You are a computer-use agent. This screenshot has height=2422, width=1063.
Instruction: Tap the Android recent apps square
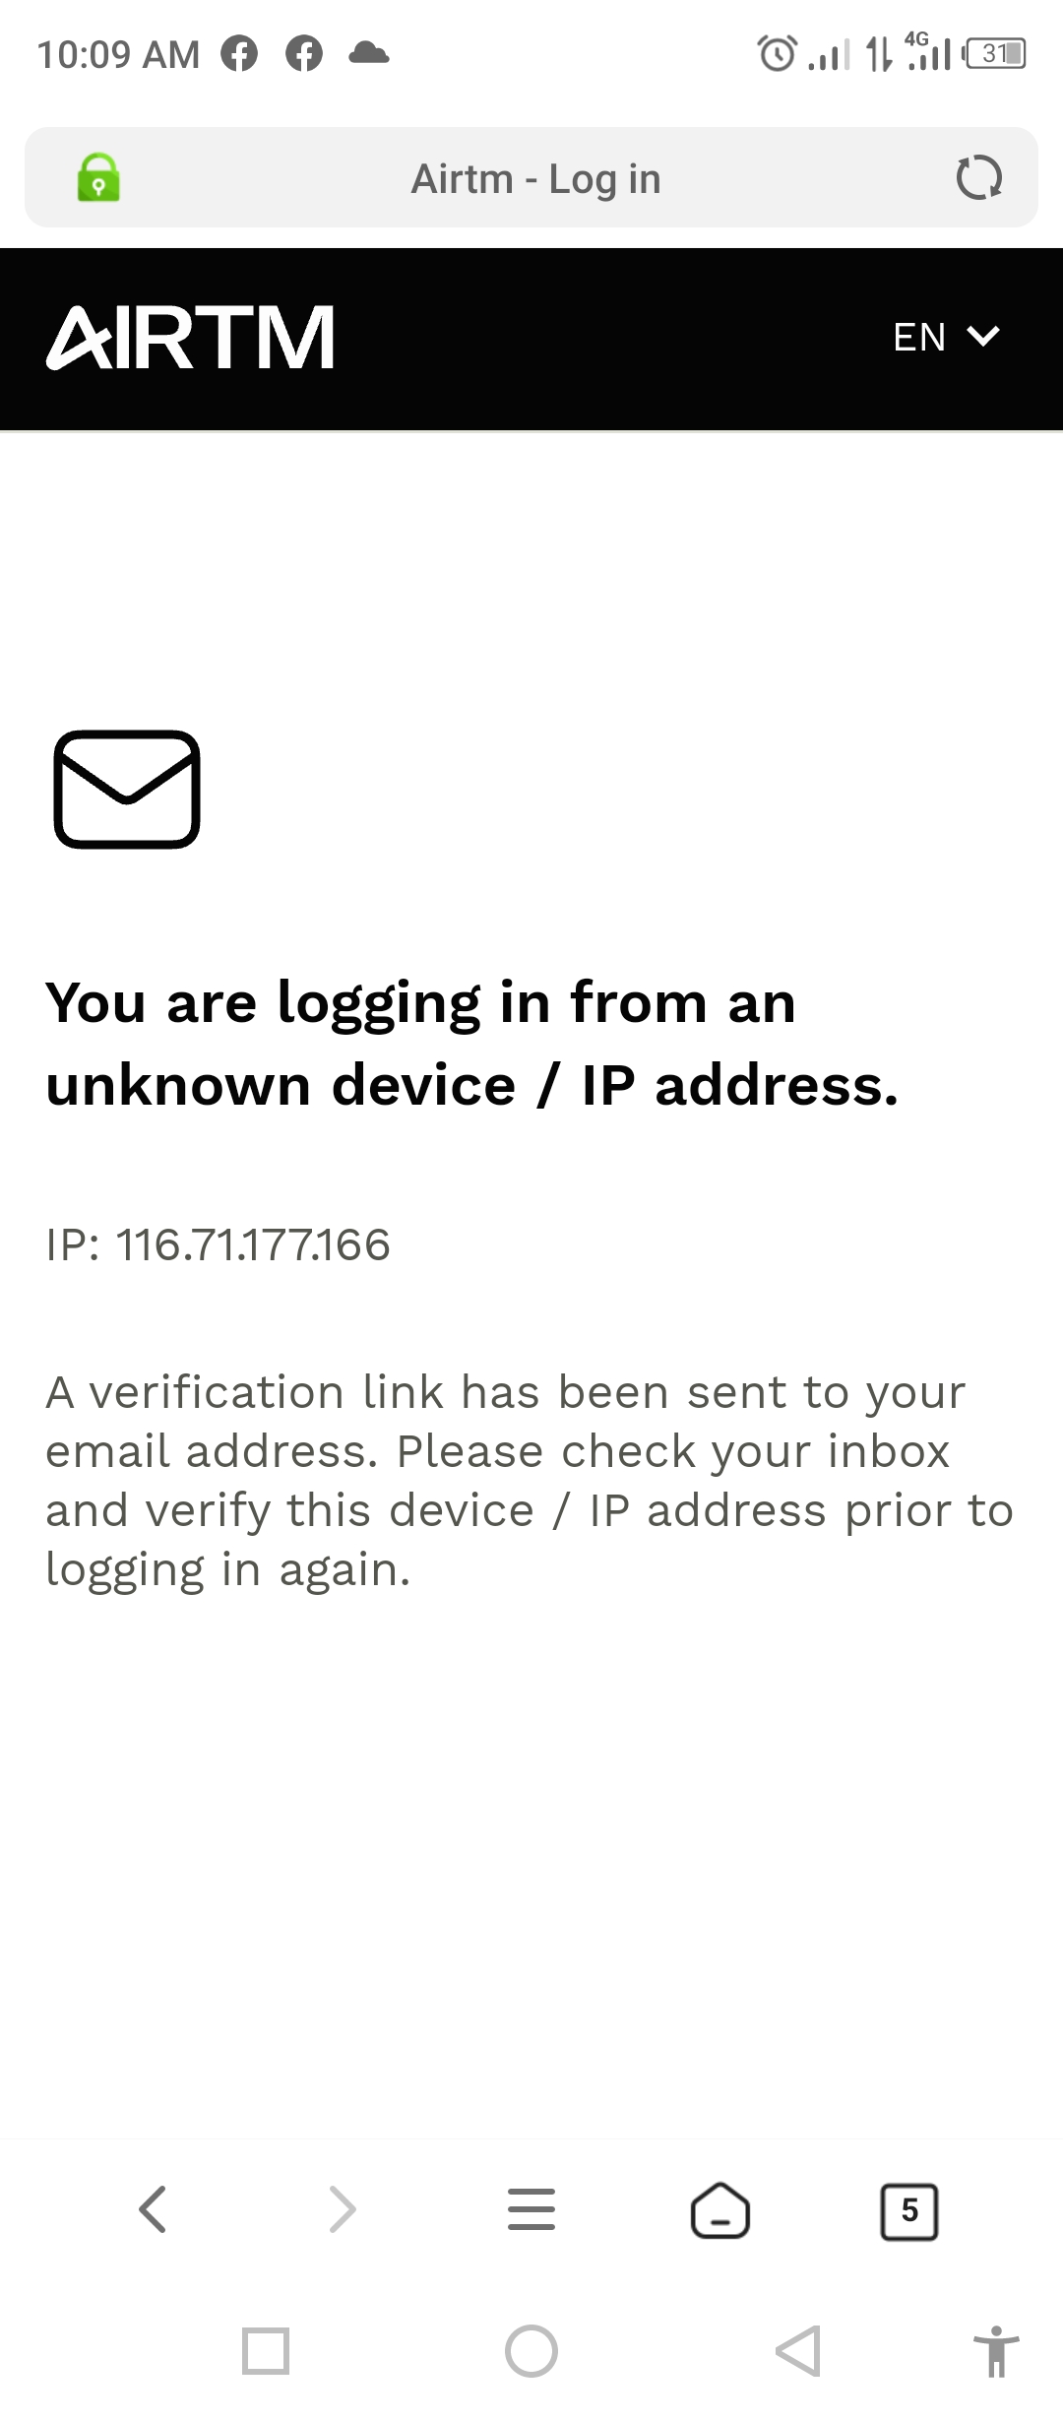(x=266, y=2351)
